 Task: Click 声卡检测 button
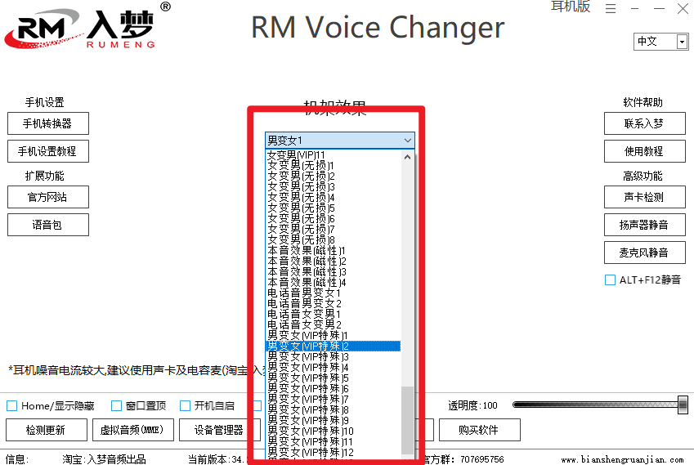tap(645, 197)
